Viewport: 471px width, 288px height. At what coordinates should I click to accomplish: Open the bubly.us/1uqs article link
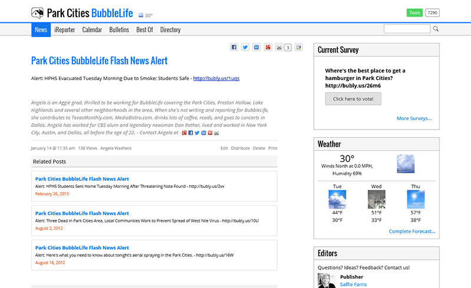(216, 78)
